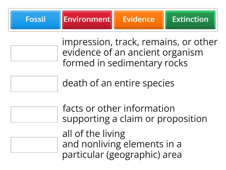Select empty box beside "all of the living" definition
Viewport: 226px width, 170px height.
pyautogui.click(x=34, y=145)
